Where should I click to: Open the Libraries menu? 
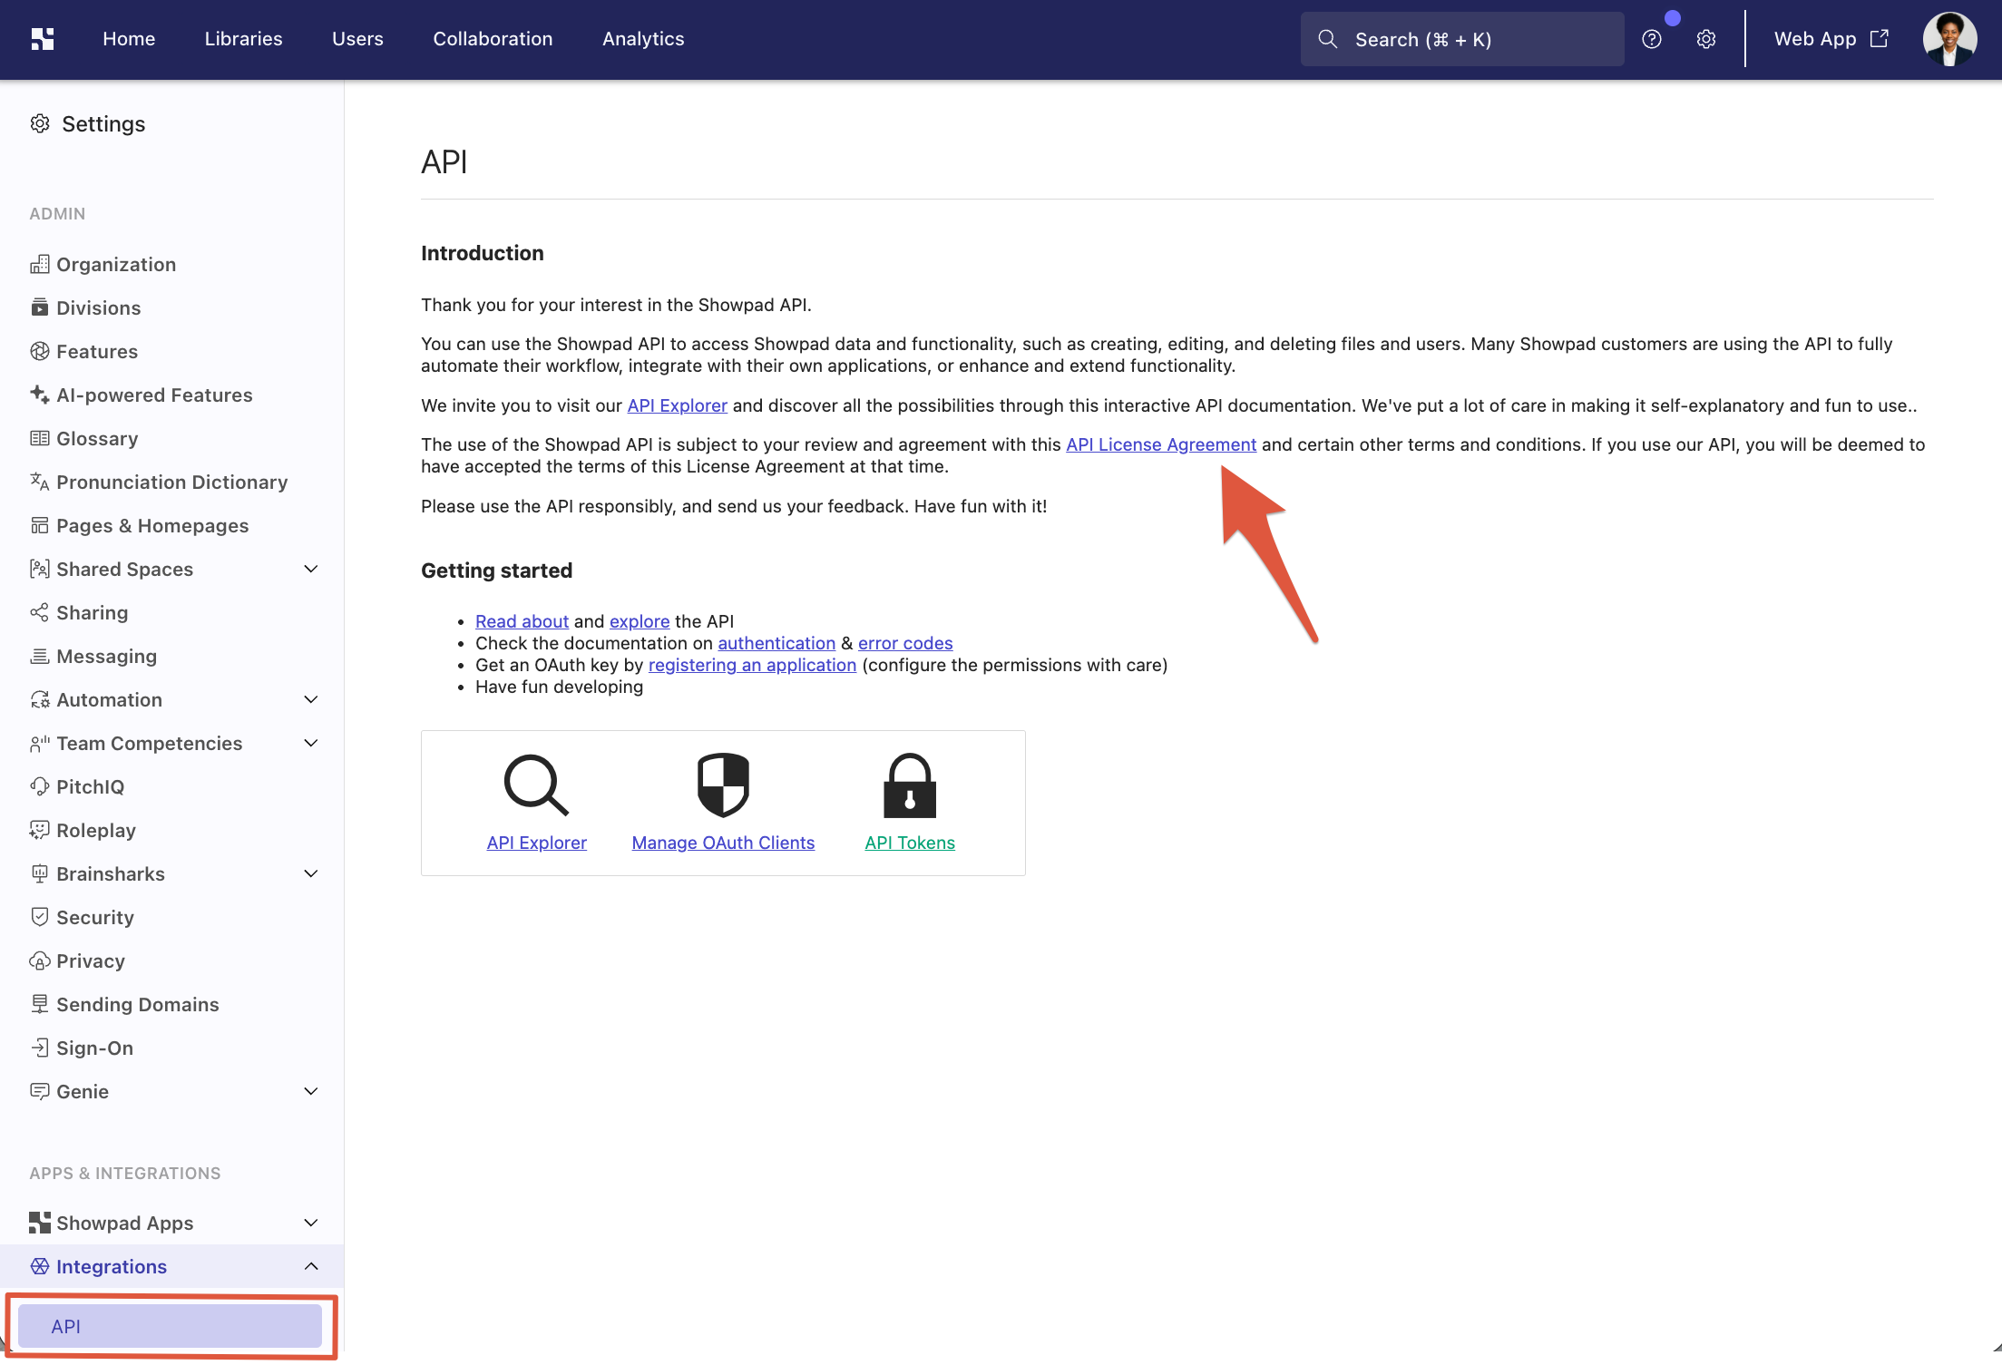click(244, 39)
